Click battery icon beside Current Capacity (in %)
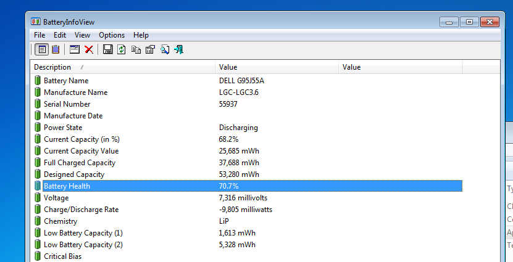This screenshot has width=513, height=262. tap(38, 139)
